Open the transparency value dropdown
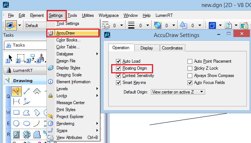 point(174,25)
